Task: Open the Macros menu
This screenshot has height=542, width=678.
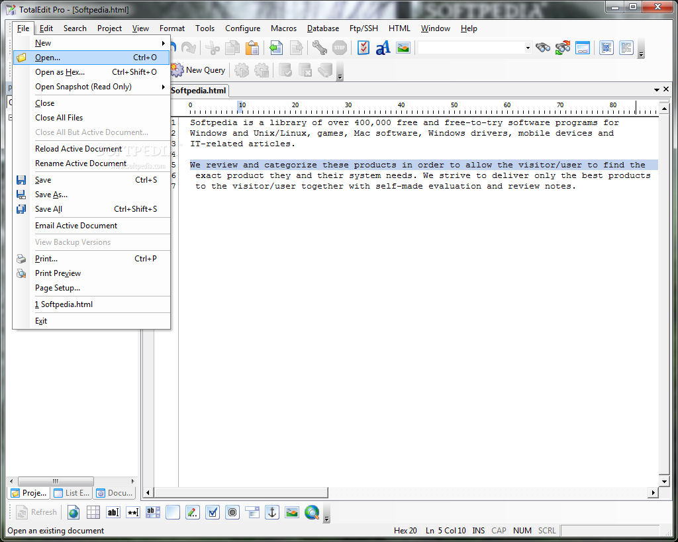Action: coord(283,28)
